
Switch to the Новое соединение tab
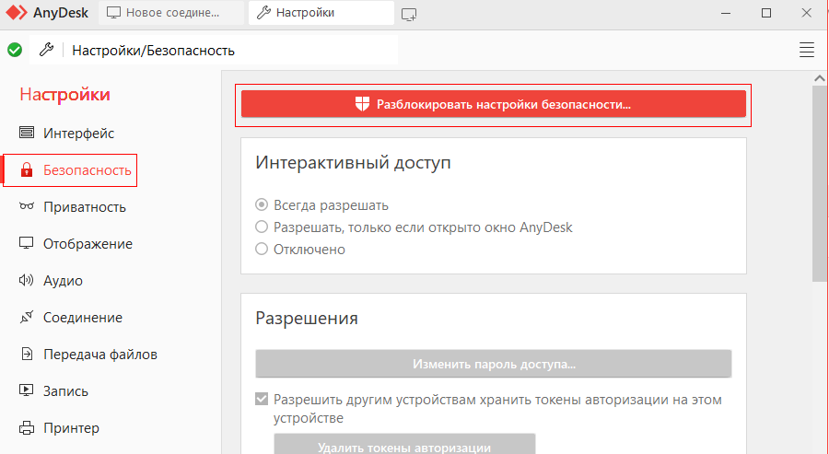pos(171,13)
